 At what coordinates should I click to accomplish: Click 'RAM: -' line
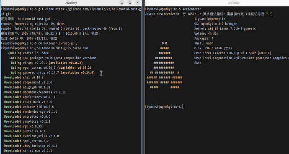point(199,63)
